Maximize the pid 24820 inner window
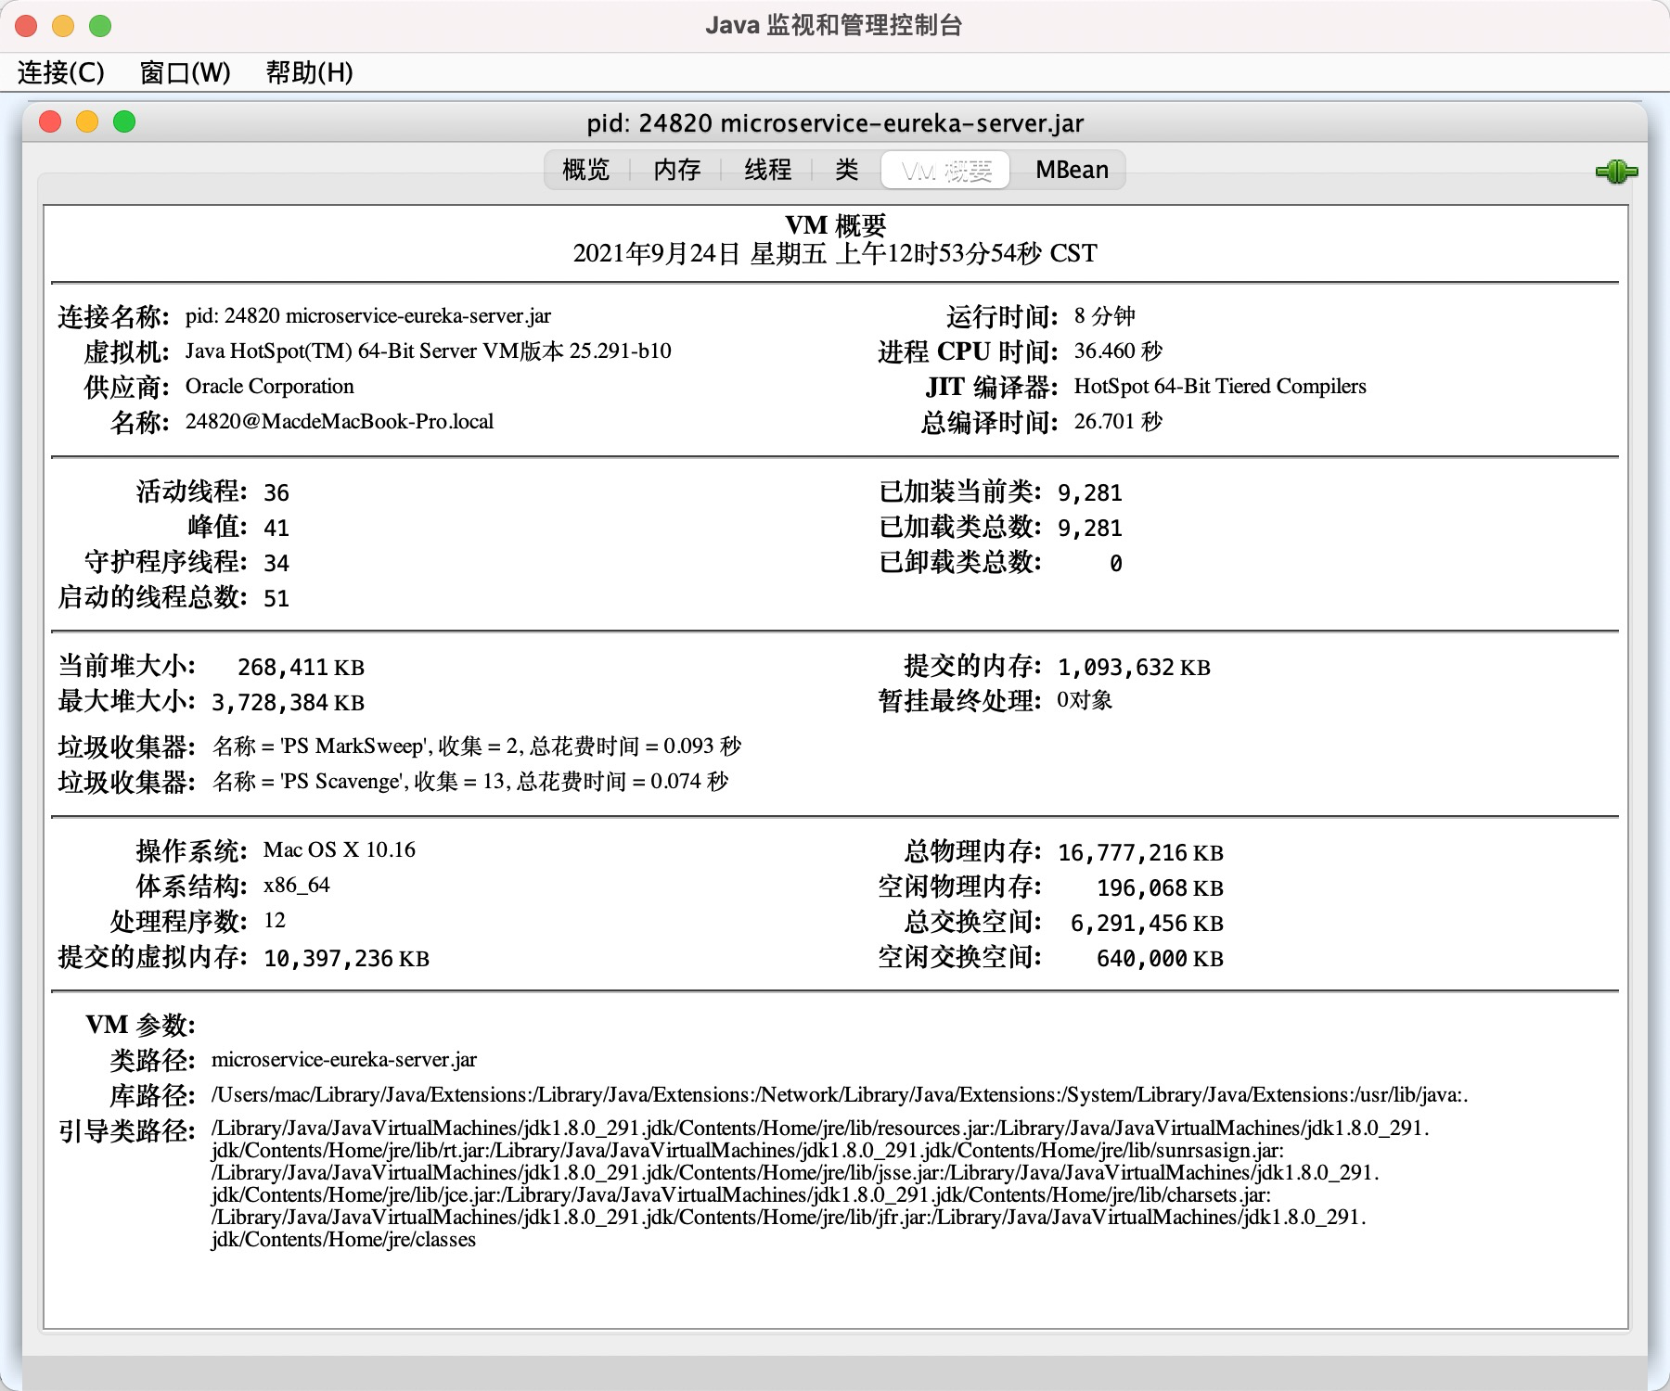 coord(124,121)
